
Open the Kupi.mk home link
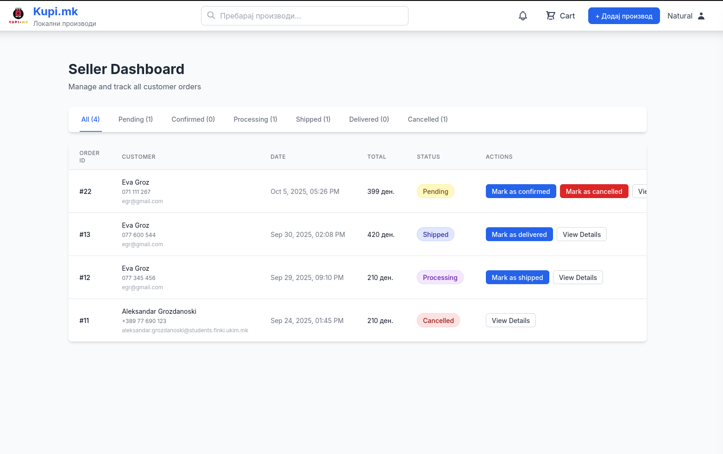56,12
